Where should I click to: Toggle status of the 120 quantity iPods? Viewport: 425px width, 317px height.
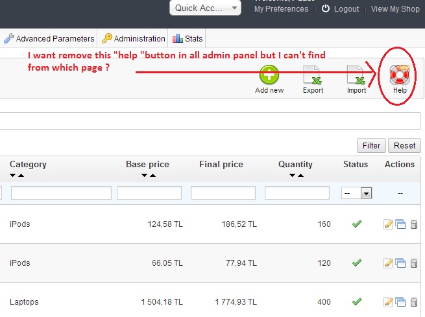(357, 263)
